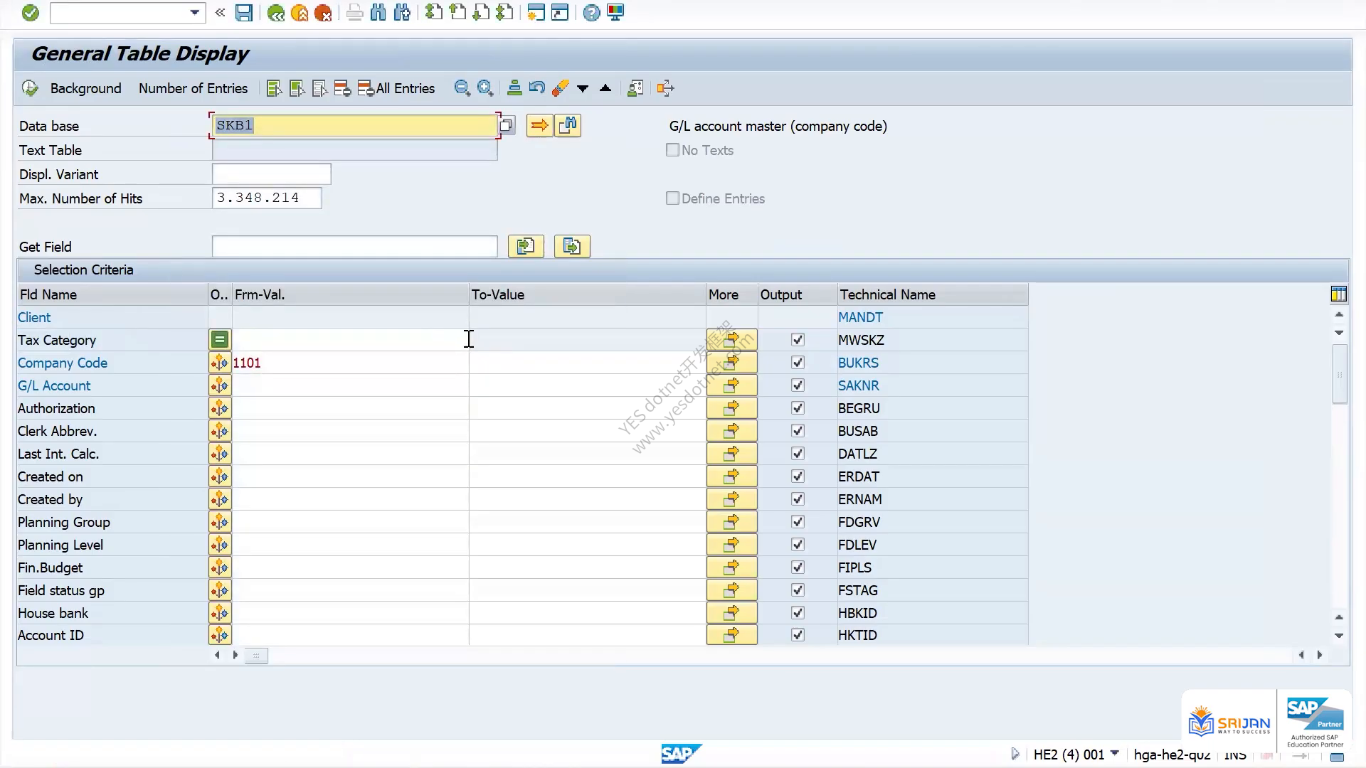This screenshot has height=768, width=1366.
Task: Click the All Entries button
Action: [396, 88]
